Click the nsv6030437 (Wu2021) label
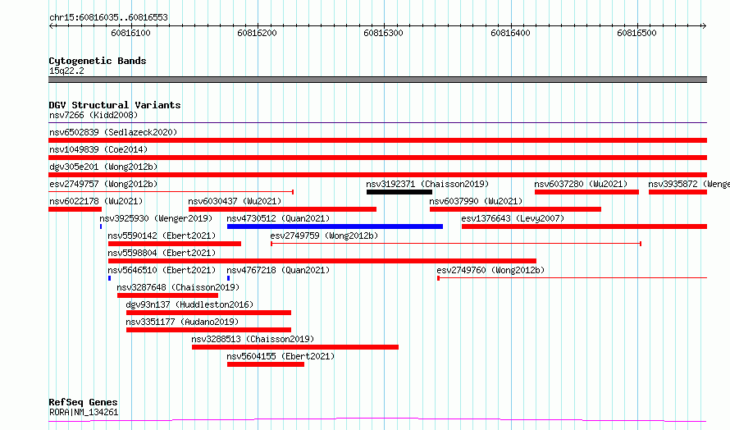Screen dimensions: 730x430 (x=235, y=201)
